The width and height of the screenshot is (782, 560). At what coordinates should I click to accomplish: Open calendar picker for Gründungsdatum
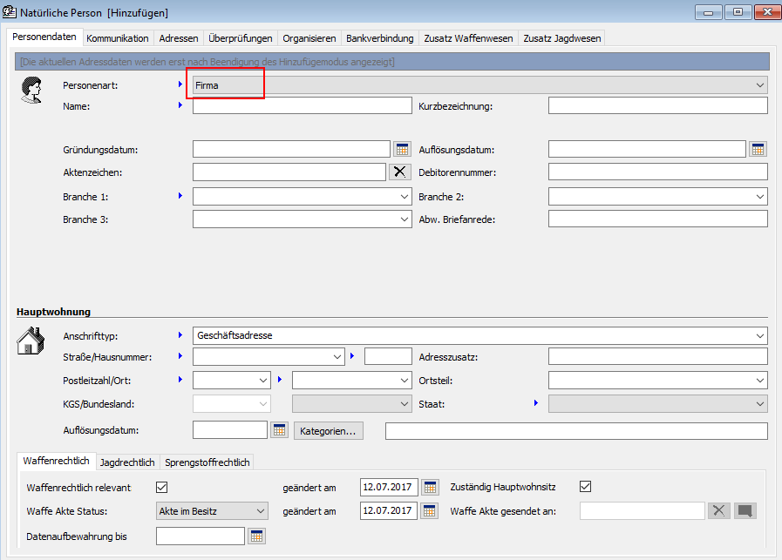click(402, 149)
